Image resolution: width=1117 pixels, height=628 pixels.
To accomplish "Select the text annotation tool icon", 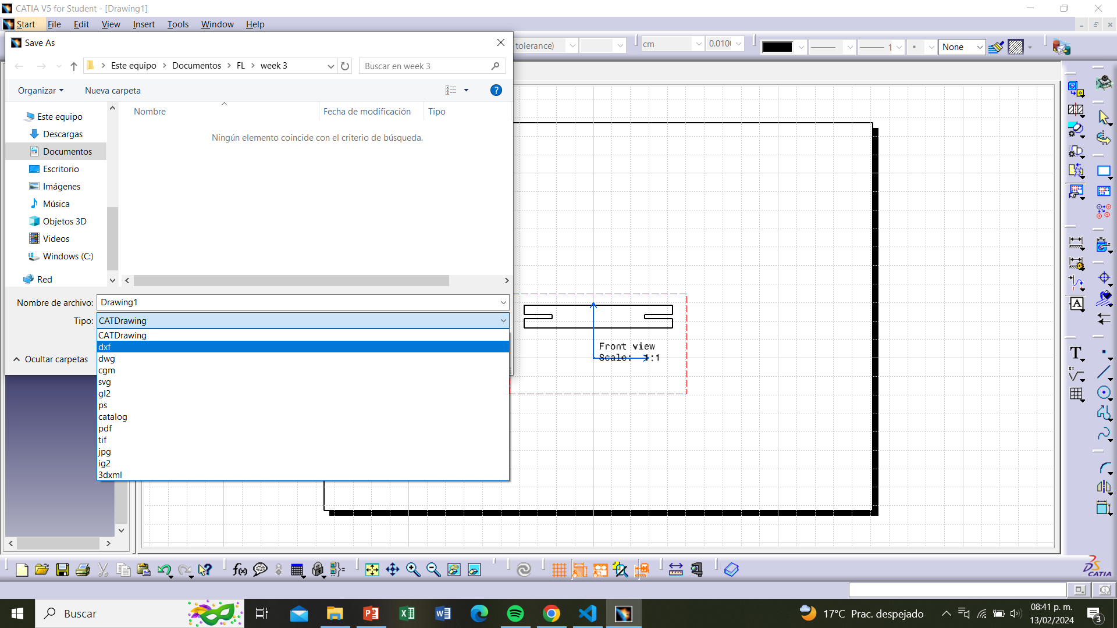I will (x=1076, y=352).
